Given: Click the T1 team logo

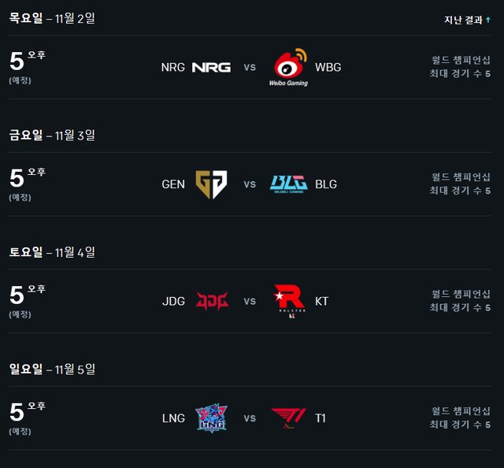Looking at the screenshot, I should [289, 418].
